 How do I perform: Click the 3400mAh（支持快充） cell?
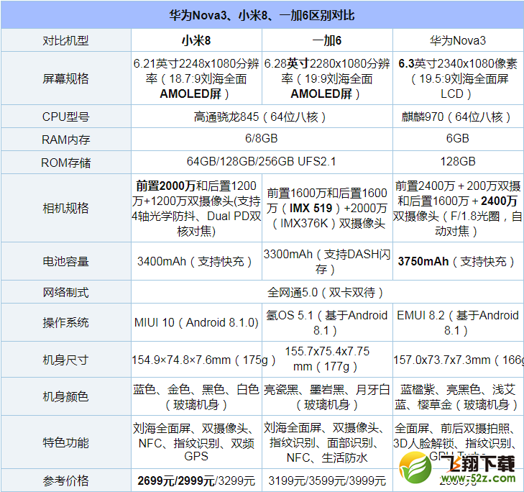pos(196,261)
